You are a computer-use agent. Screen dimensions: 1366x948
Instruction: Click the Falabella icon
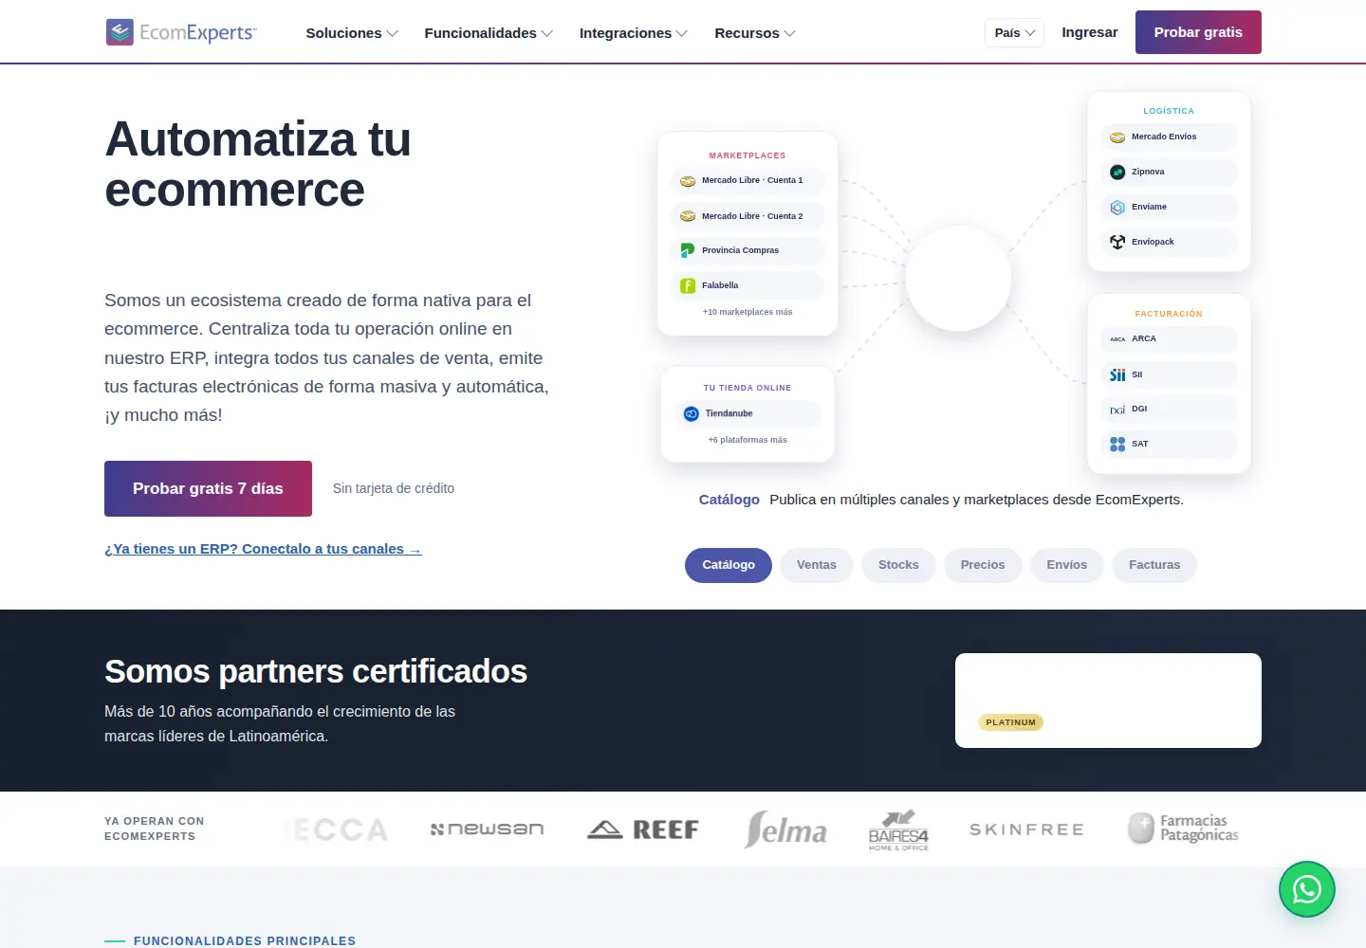[x=688, y=285]
